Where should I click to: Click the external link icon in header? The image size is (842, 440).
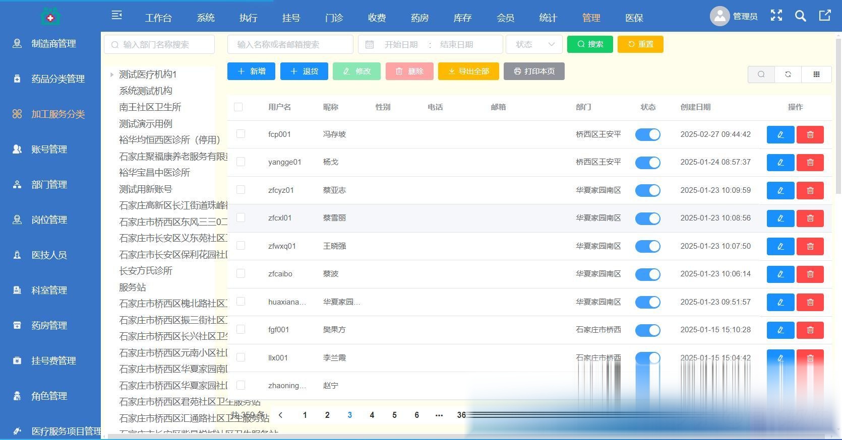tap(825, 16)
